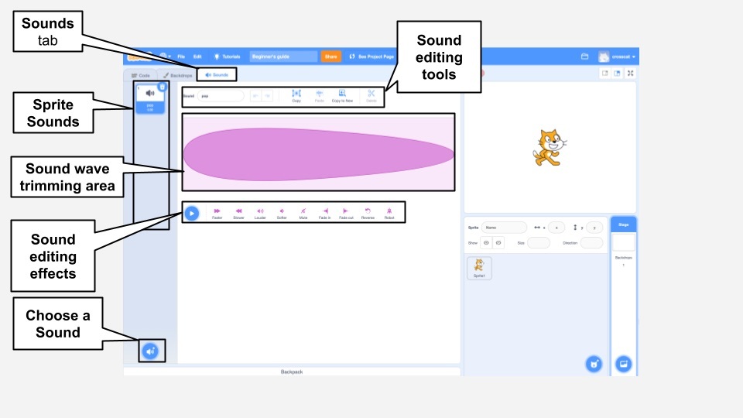Select the Stage pane header
Screen dimensions: 743x418
(624, 224)
